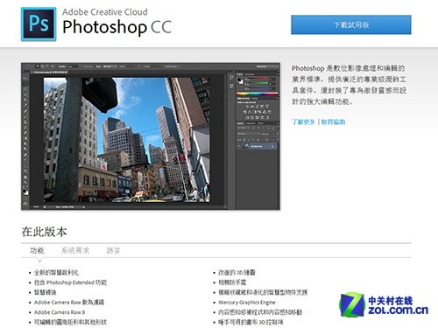Open the 了解更多 link

tap(303, 122)
